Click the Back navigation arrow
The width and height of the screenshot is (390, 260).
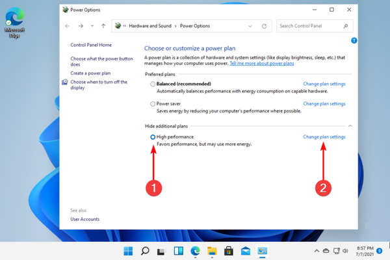(68, 26)
